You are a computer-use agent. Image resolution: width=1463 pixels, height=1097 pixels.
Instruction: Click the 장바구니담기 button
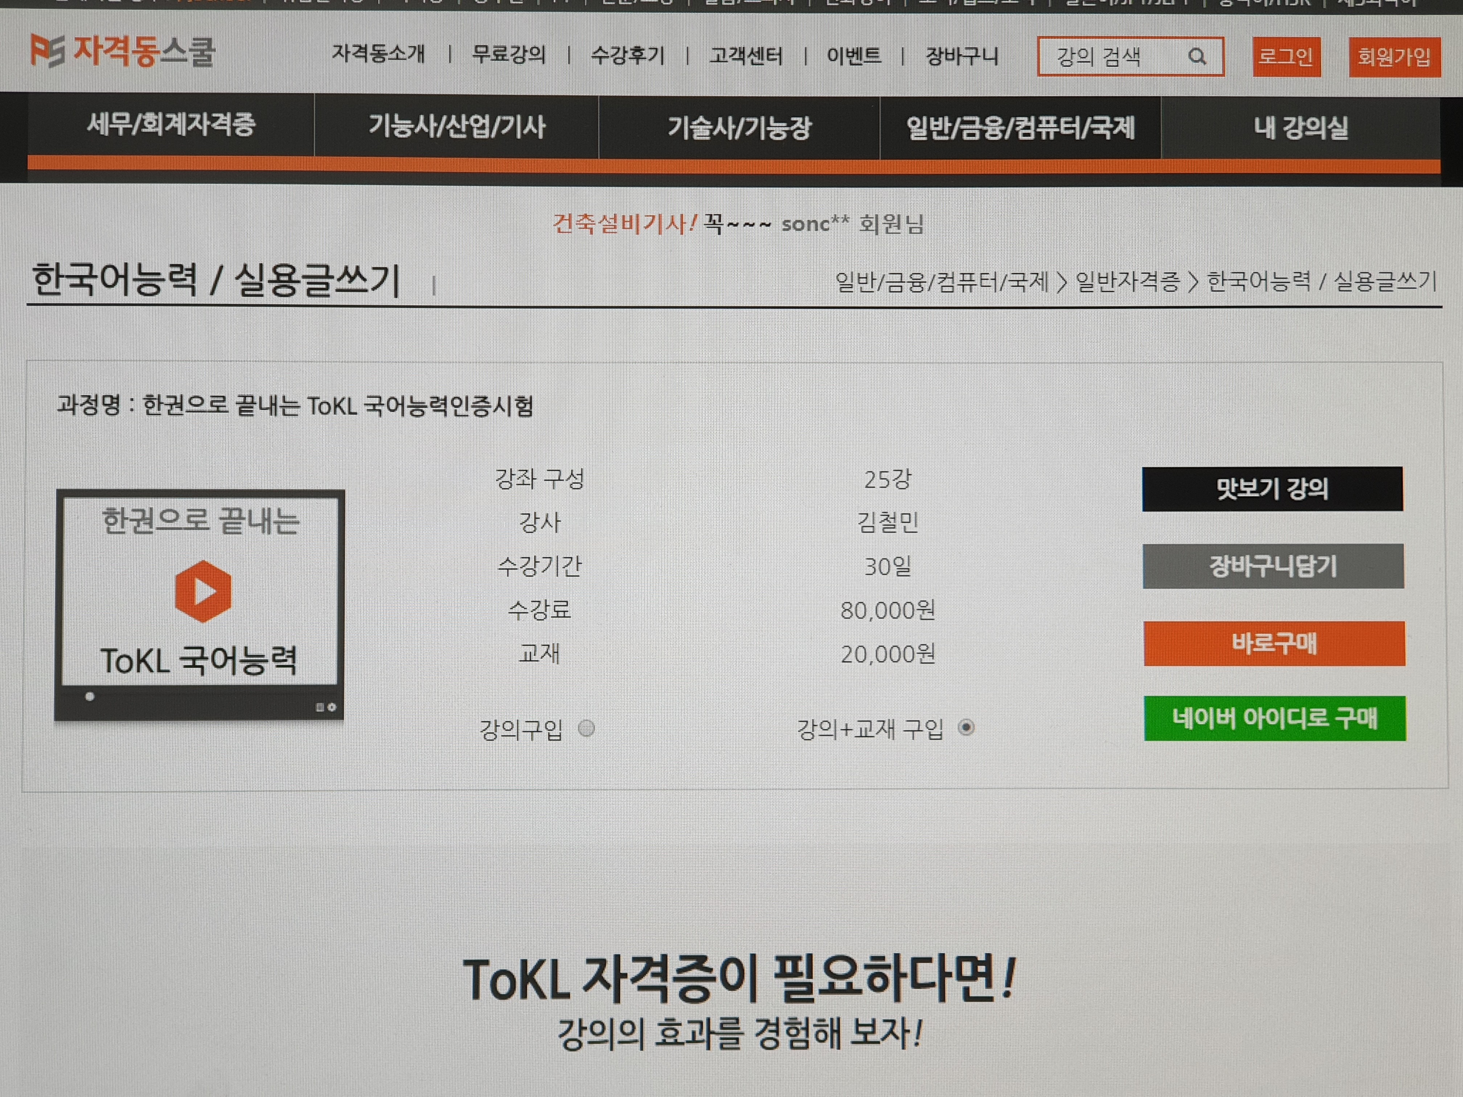tap(1273, 566)
